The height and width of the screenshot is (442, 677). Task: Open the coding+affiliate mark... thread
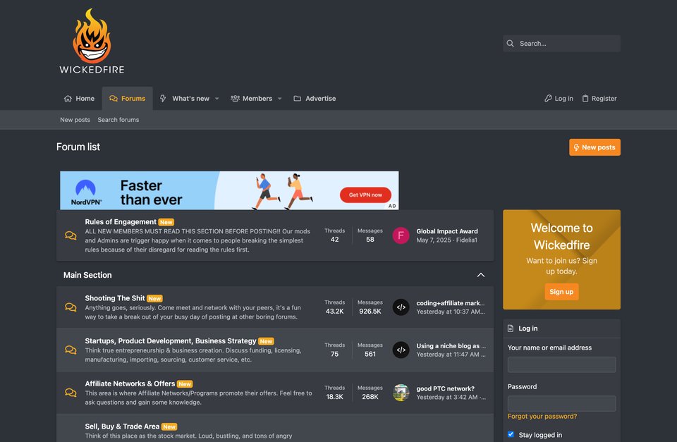tap(451, 303)
